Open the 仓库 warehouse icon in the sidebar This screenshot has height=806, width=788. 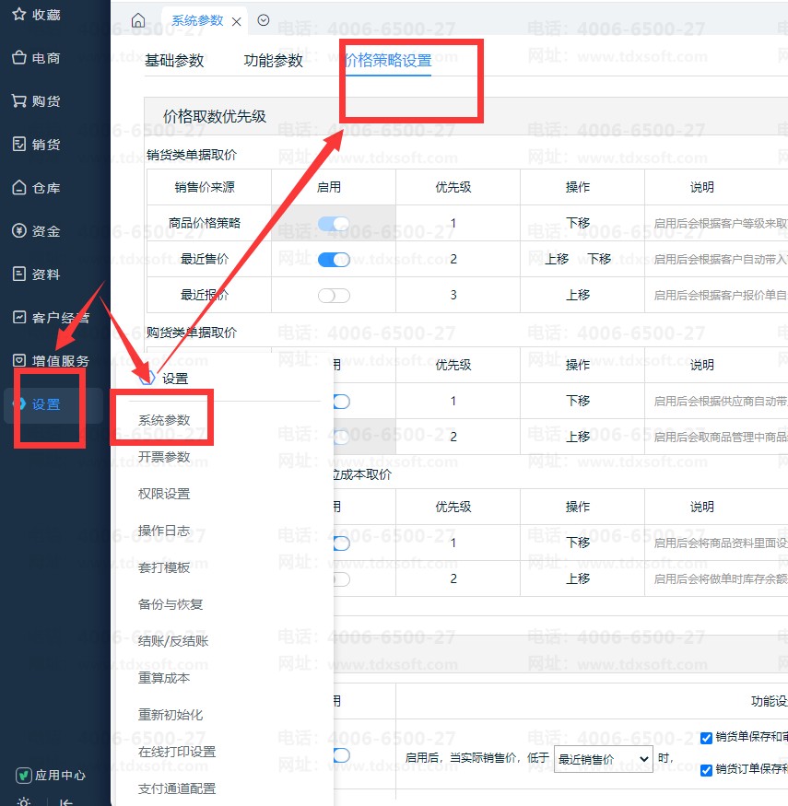click(18, 188)
